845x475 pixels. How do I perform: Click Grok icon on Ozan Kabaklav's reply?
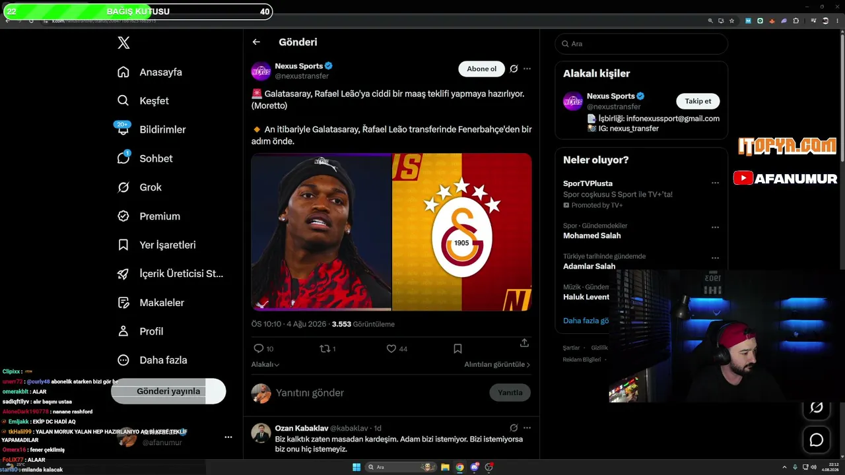514,427
